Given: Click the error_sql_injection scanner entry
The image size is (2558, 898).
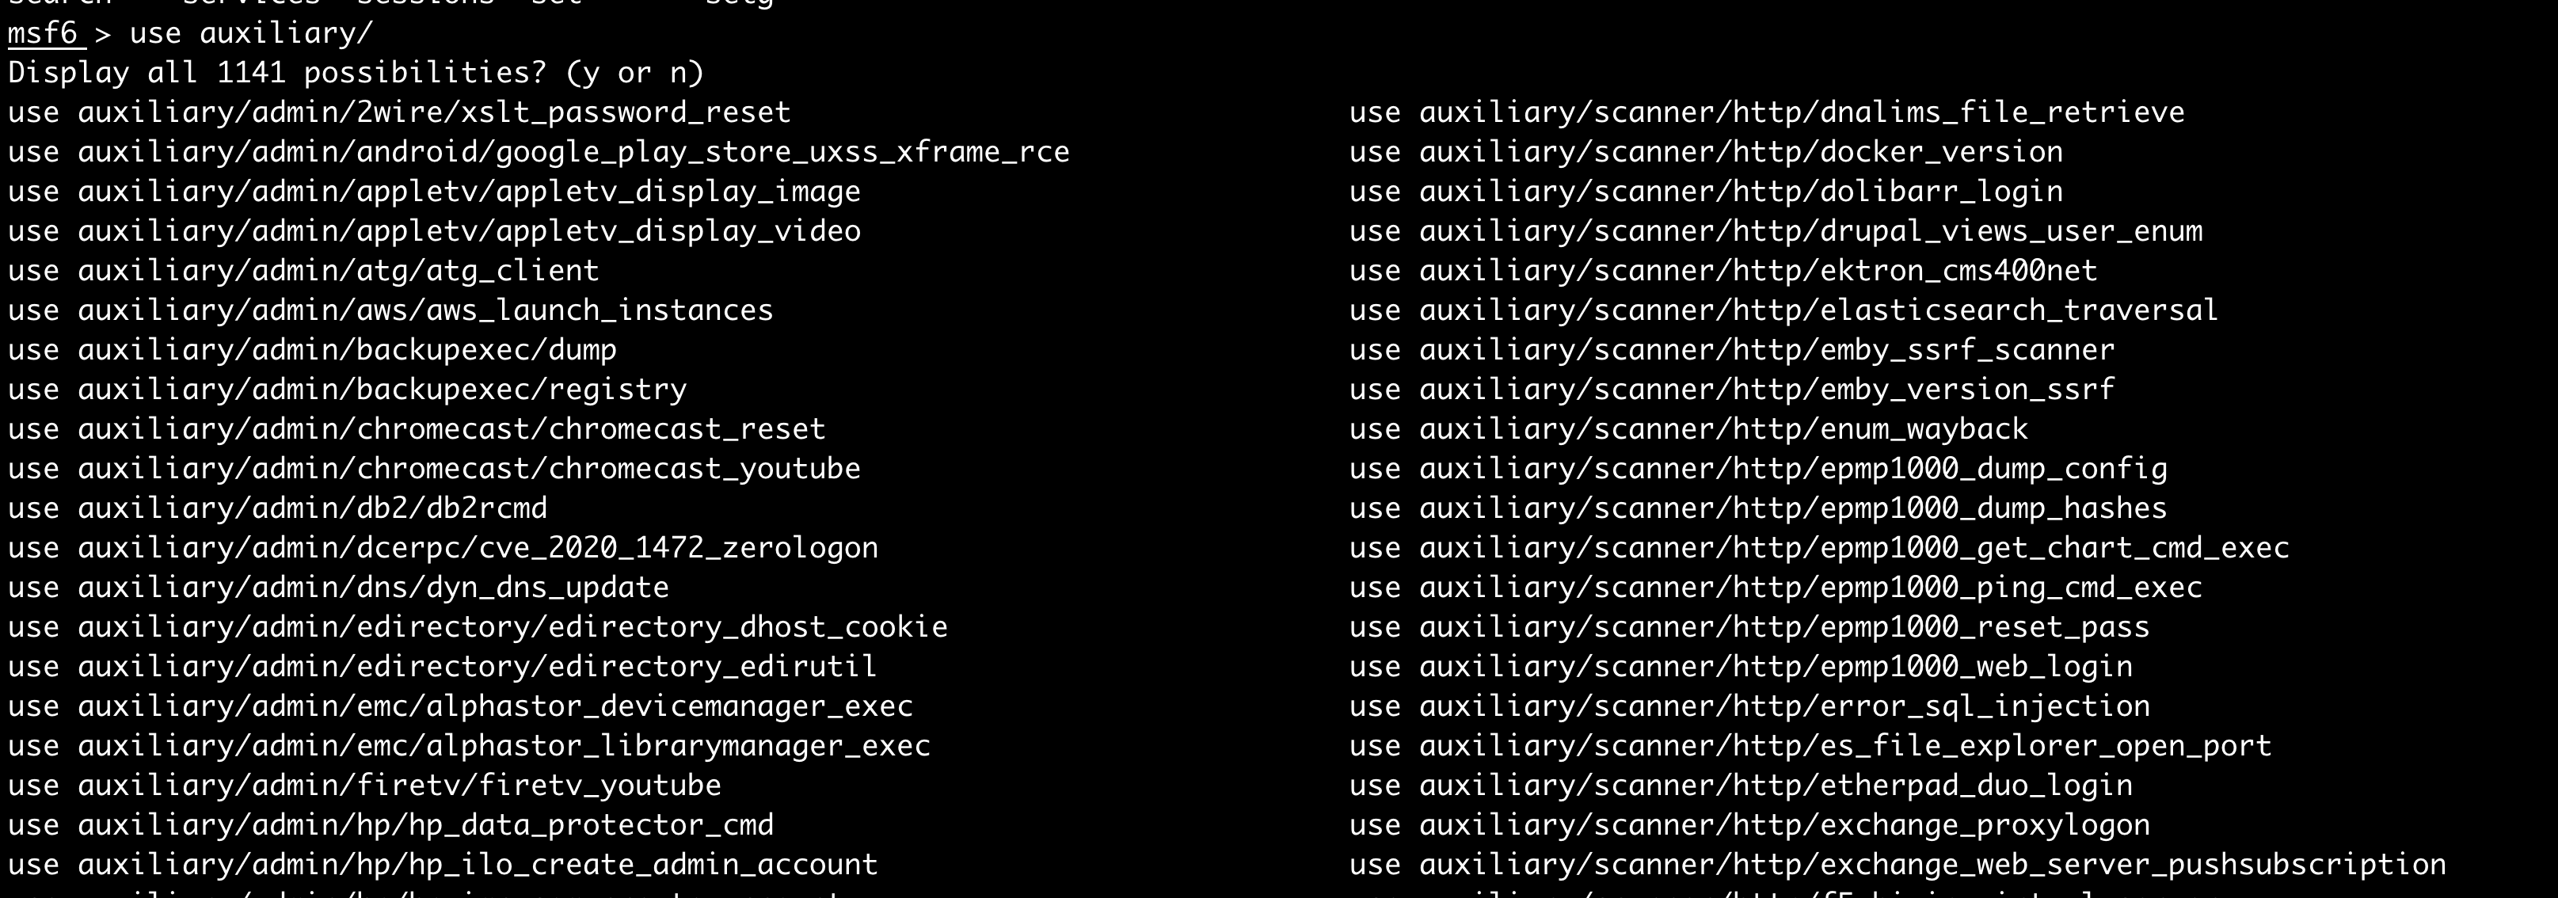Looking at the screenshot, I should tap(1749, 706).
